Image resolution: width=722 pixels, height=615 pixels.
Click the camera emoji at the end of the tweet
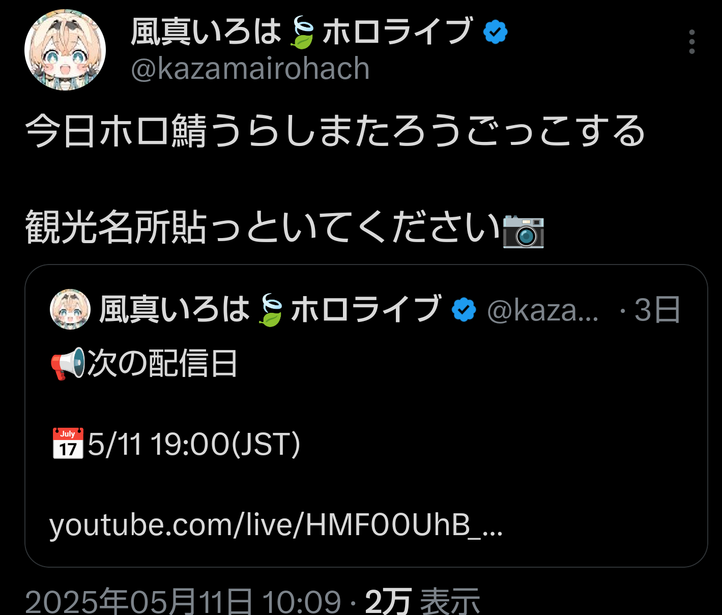[524, 230]
